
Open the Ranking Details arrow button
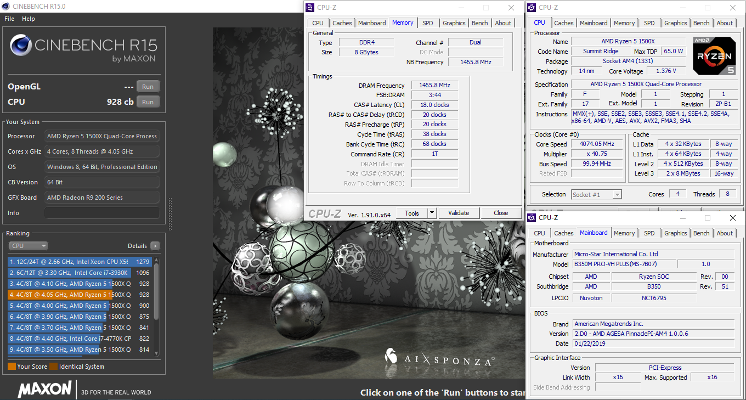155,246
